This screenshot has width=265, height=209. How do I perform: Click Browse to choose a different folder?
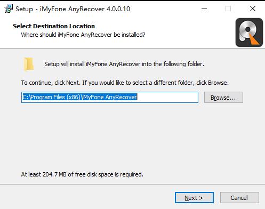coord(223,98)
